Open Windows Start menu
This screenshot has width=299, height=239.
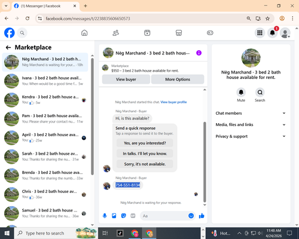click(7, 233)
